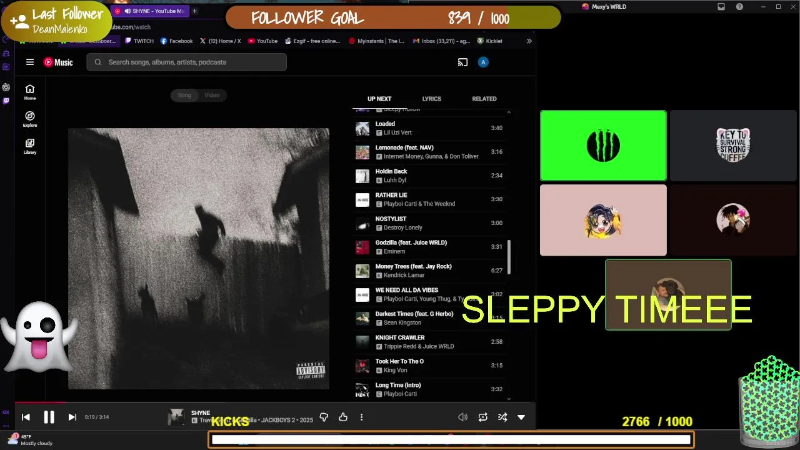Toggle the repeat mode
This screenshot has height=450, width=800.
(482, 417)
